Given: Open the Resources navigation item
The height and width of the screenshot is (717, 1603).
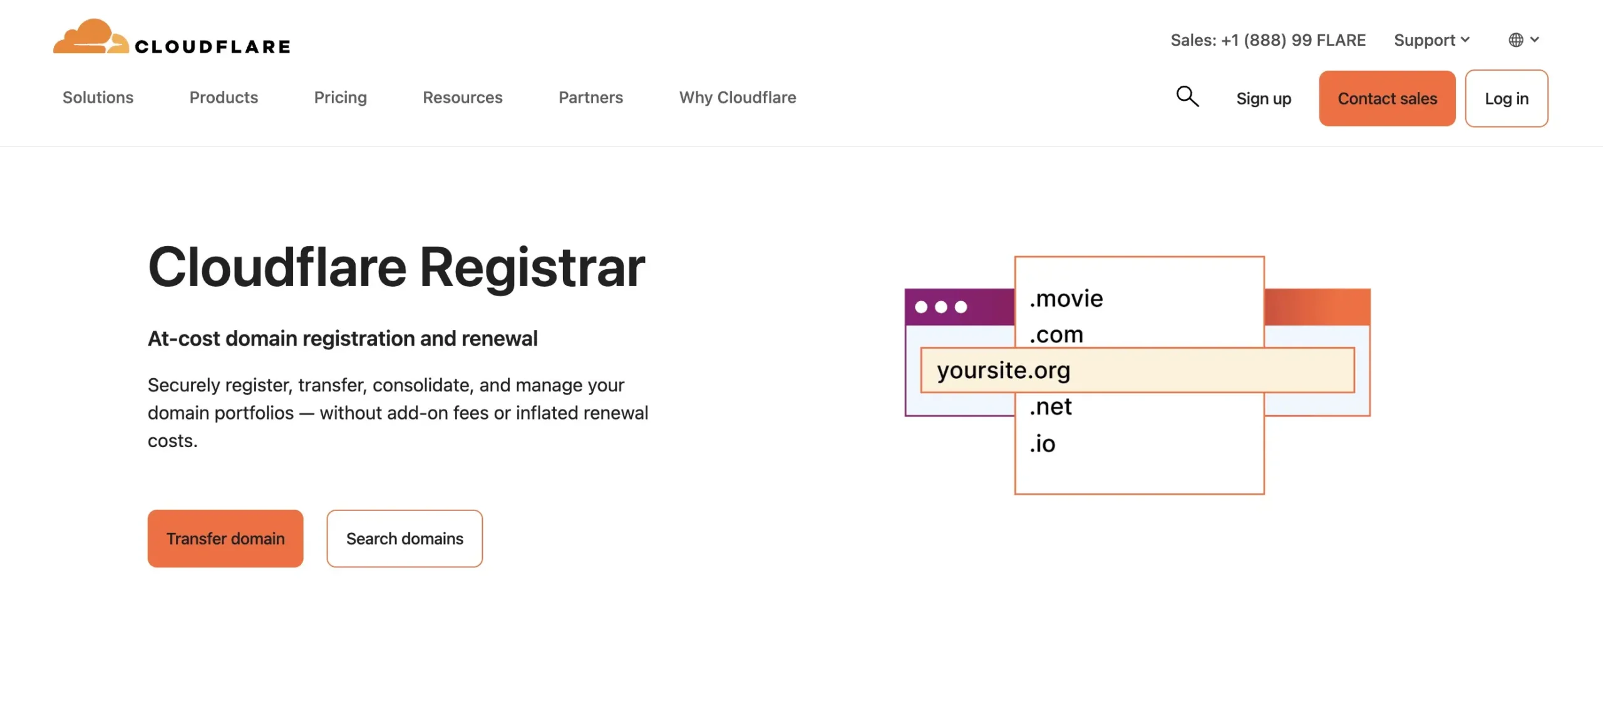Looking at the screenshot, I should (462, 98).
